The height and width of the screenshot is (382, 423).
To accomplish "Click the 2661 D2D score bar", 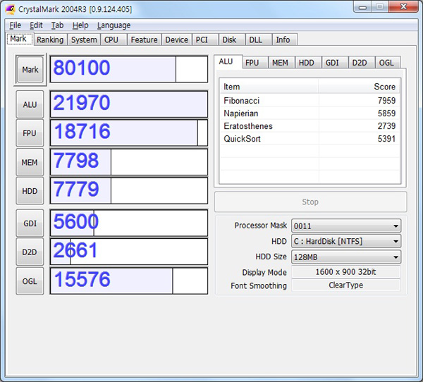I will (x=129, y=252).
